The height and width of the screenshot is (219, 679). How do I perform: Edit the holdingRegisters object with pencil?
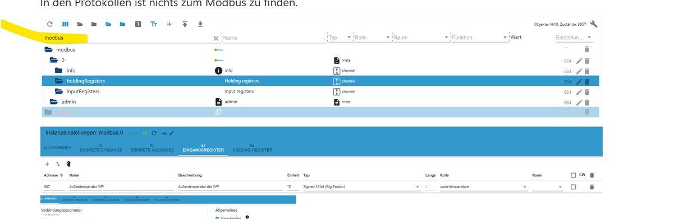pos(579,81)
